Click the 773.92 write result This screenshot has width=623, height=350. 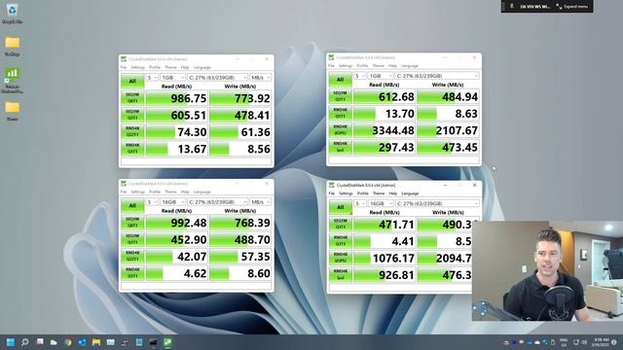[240, 98]
